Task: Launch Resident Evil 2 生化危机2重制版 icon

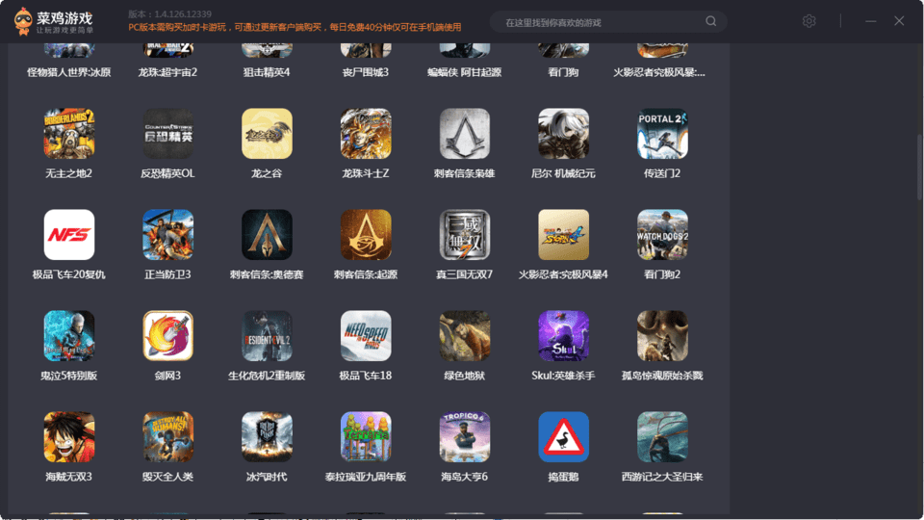Action: 267,335
